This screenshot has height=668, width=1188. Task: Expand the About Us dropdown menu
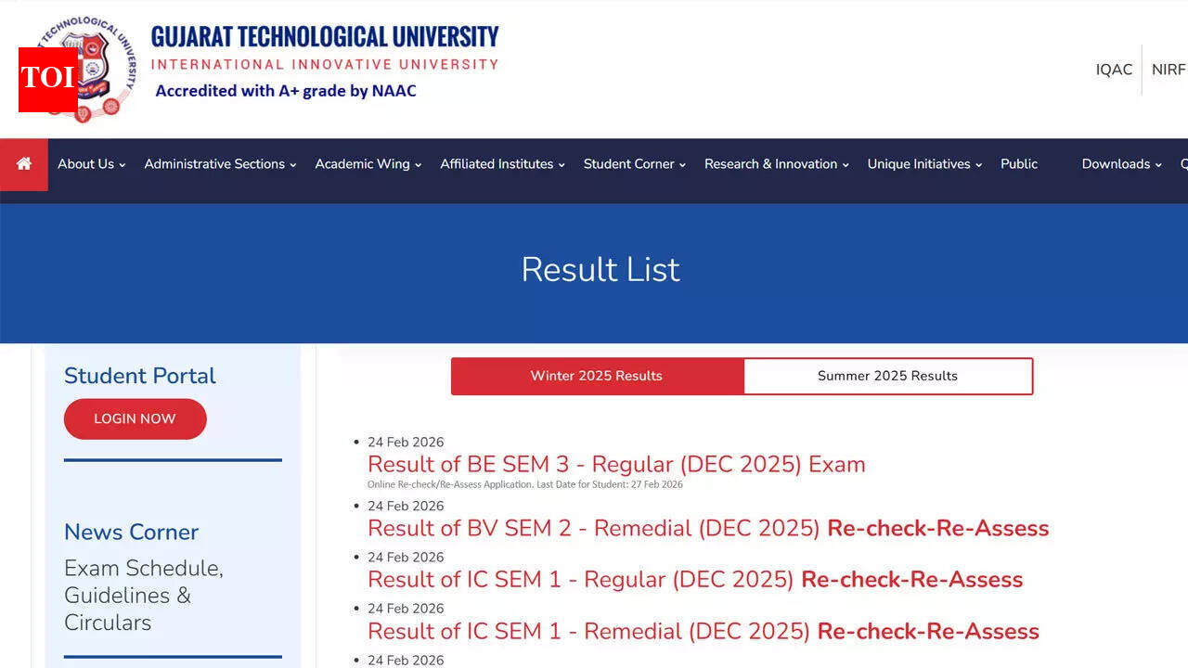pos(91,164)
